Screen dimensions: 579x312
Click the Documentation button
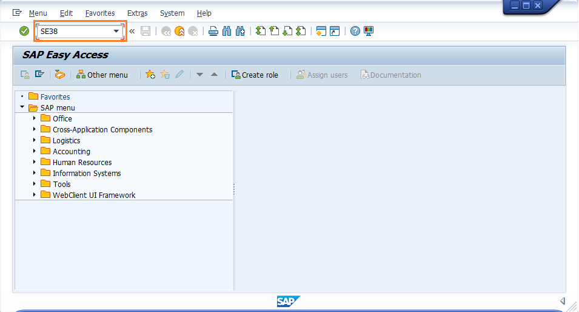point(390,75)
